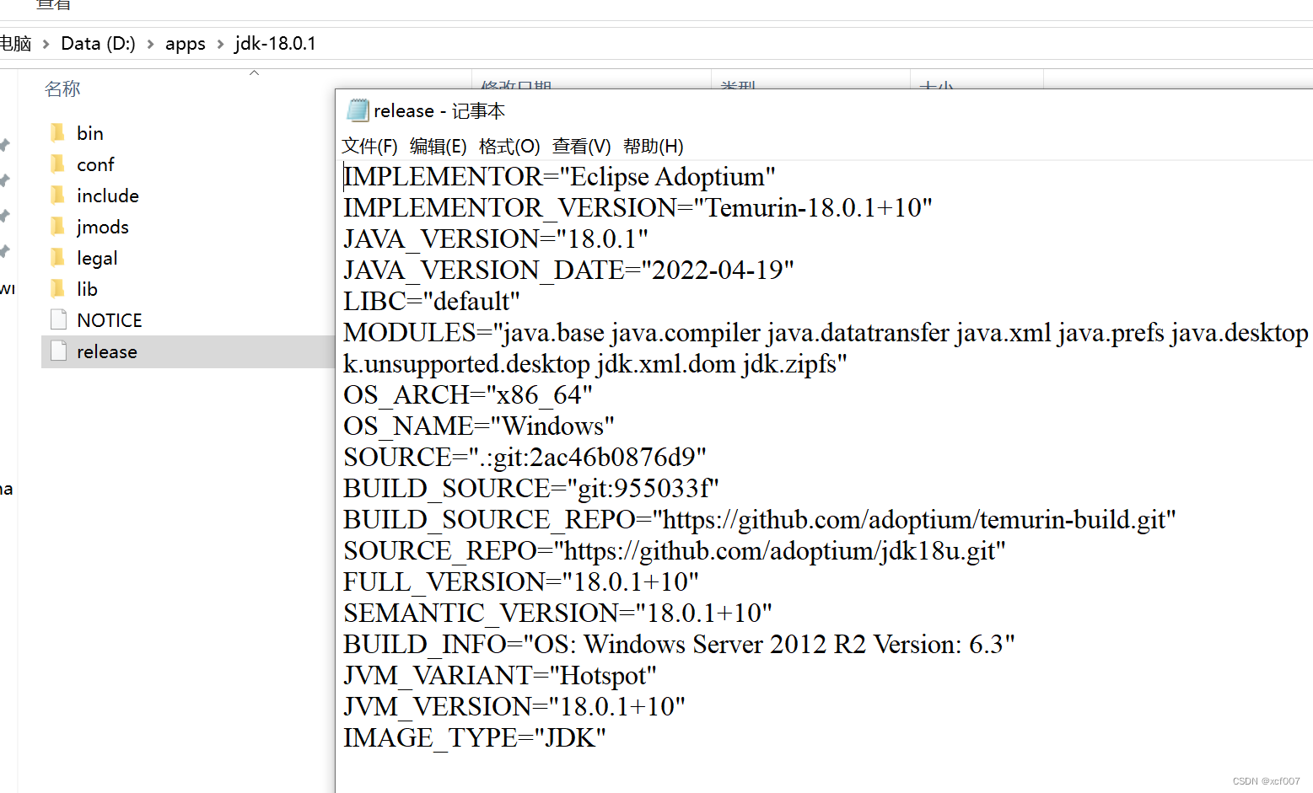Select the jmods folder name
Image resolution: width=1313 pixels, height=793 pixels.
click(103, 228)
